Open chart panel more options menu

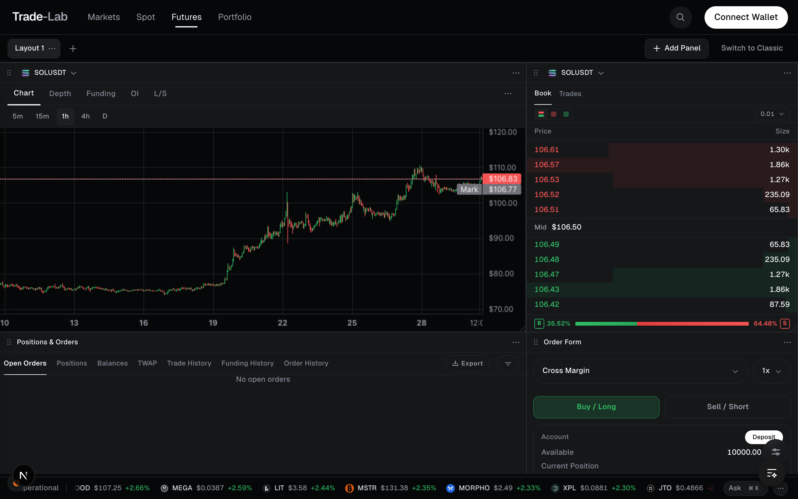pos(516,73)
